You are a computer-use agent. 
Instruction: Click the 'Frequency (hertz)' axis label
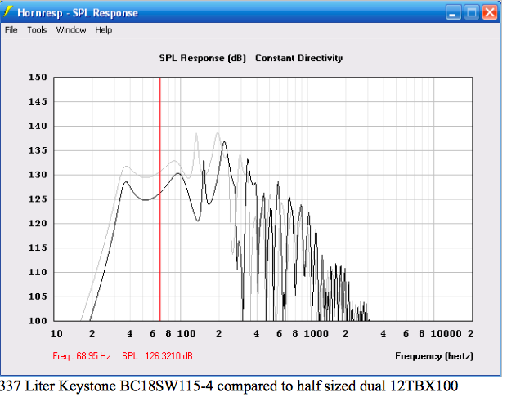click(x=434, y=356)
